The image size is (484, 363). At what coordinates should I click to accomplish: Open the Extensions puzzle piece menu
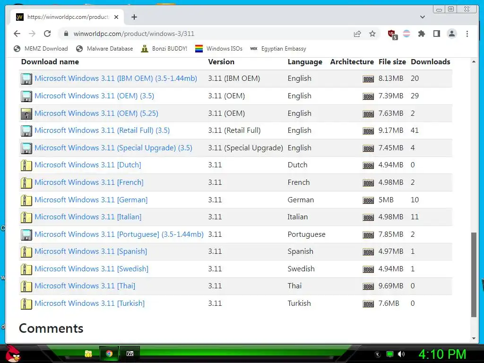tap(421, 34)
